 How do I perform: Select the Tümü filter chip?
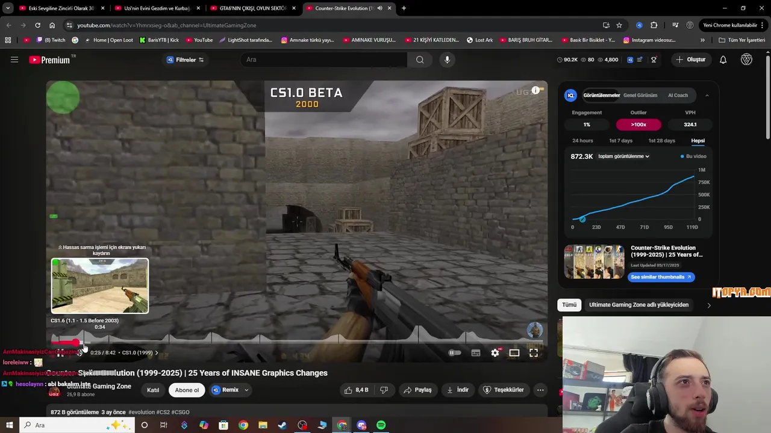(x=569, y=305)
